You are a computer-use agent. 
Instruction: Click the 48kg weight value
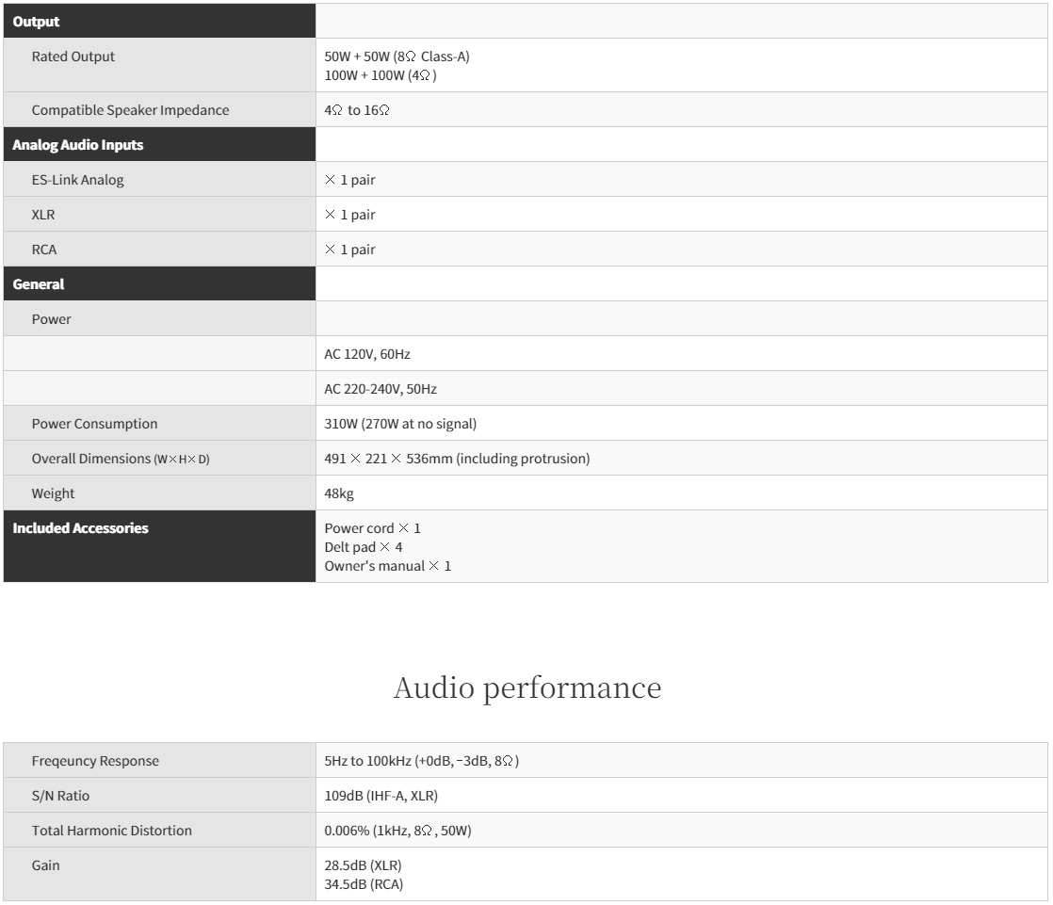pyautogui.click(x=339, y=493)
